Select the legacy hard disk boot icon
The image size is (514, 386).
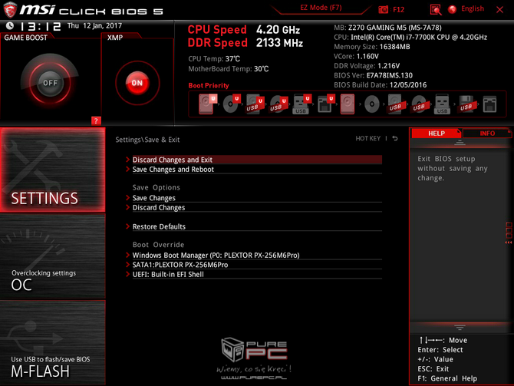(348, 104)
